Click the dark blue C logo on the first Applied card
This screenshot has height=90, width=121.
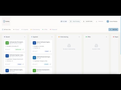[x=34, y=43]
